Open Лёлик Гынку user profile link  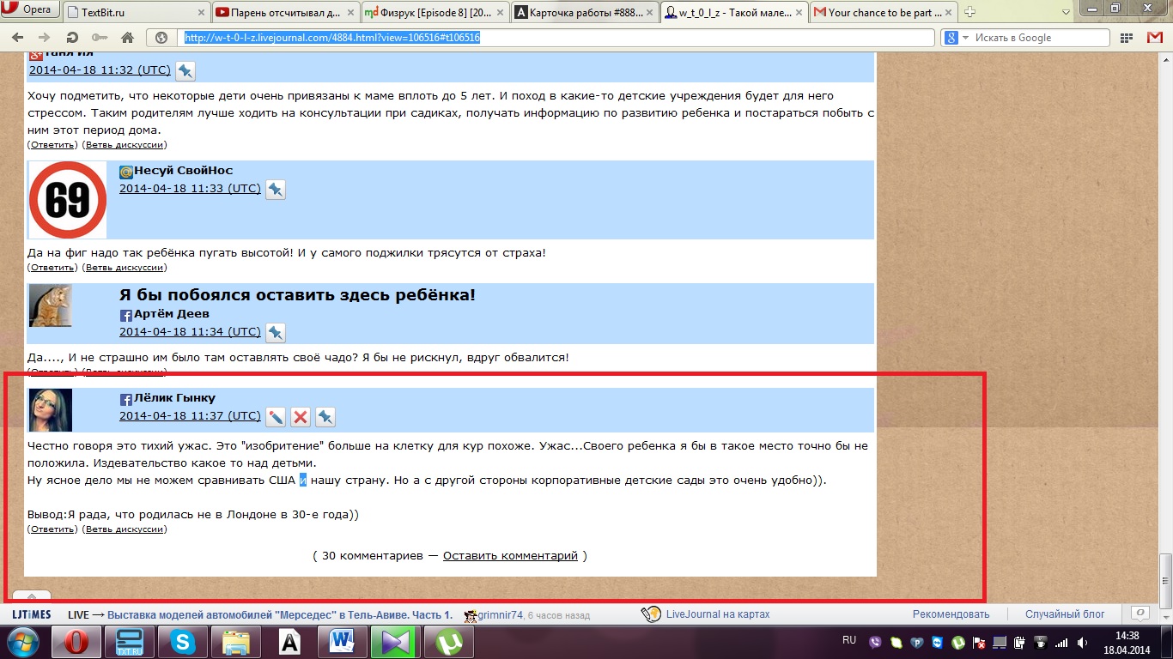point(174,398)
